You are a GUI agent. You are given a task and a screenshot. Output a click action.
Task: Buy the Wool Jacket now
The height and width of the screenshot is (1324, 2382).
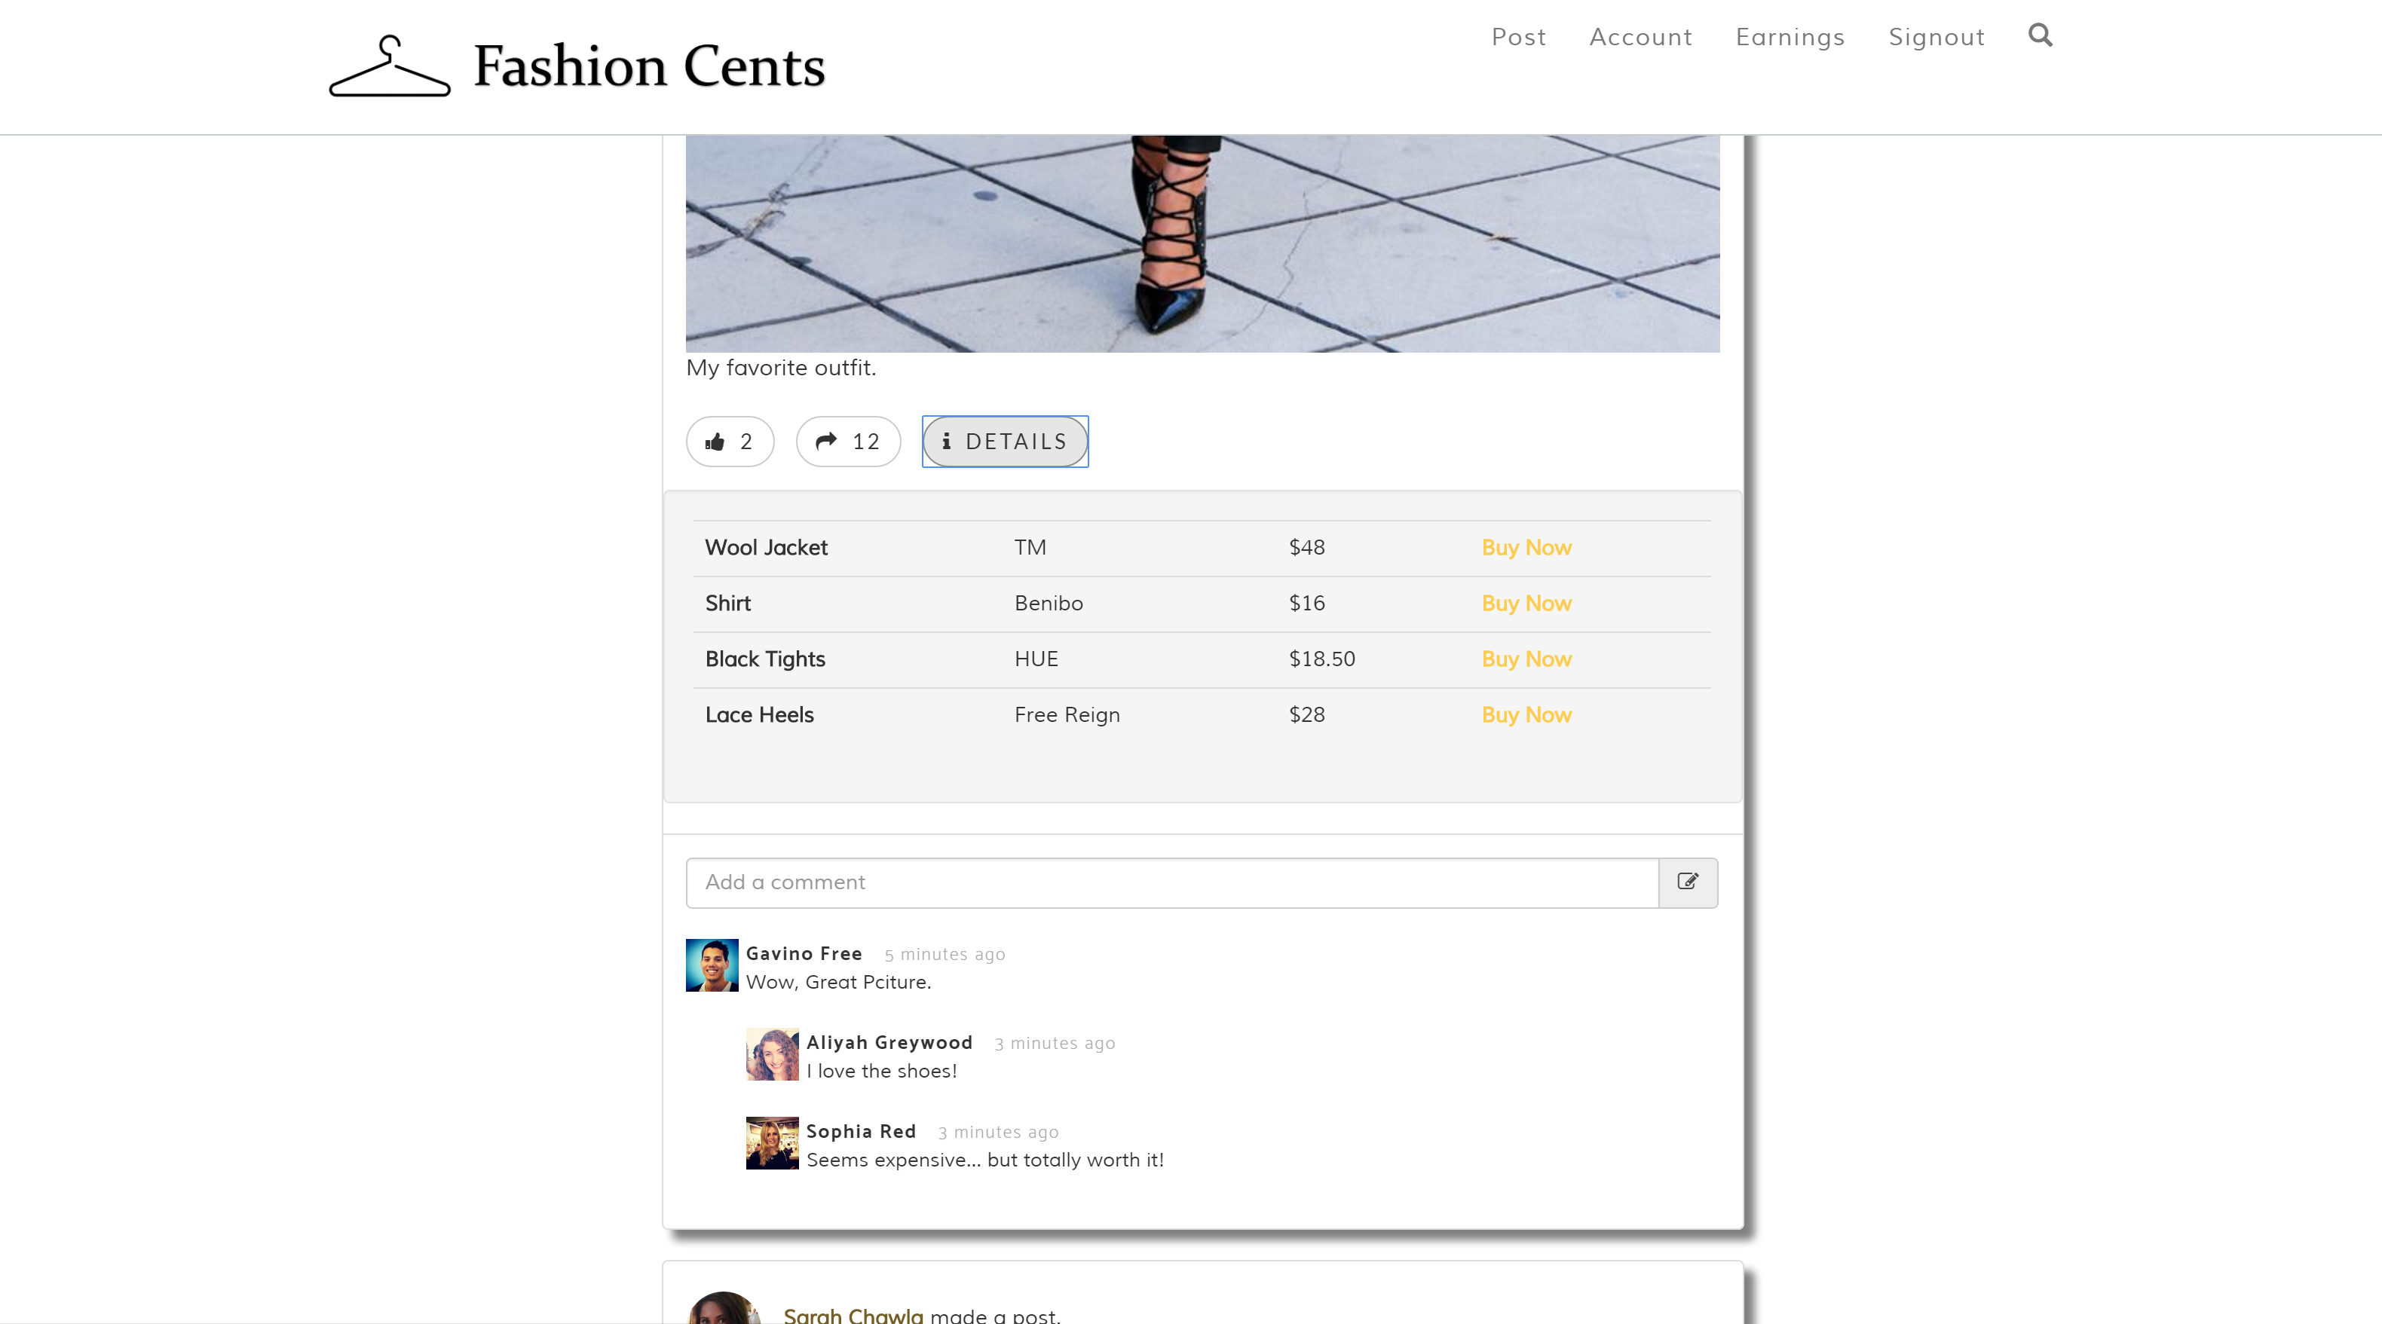point(1526,547)
